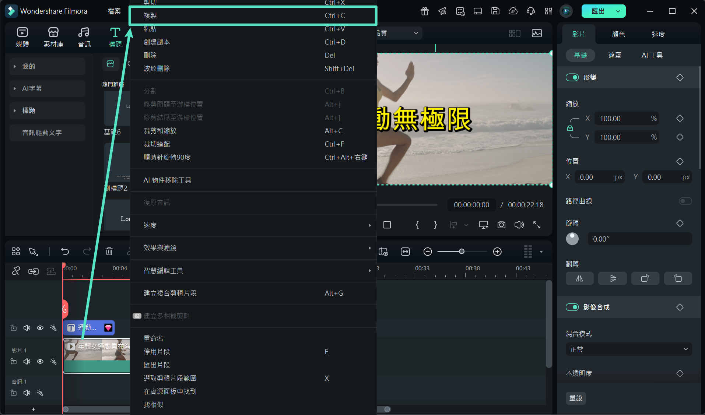Click the snapshot camera icon

(x=501, y=225)
